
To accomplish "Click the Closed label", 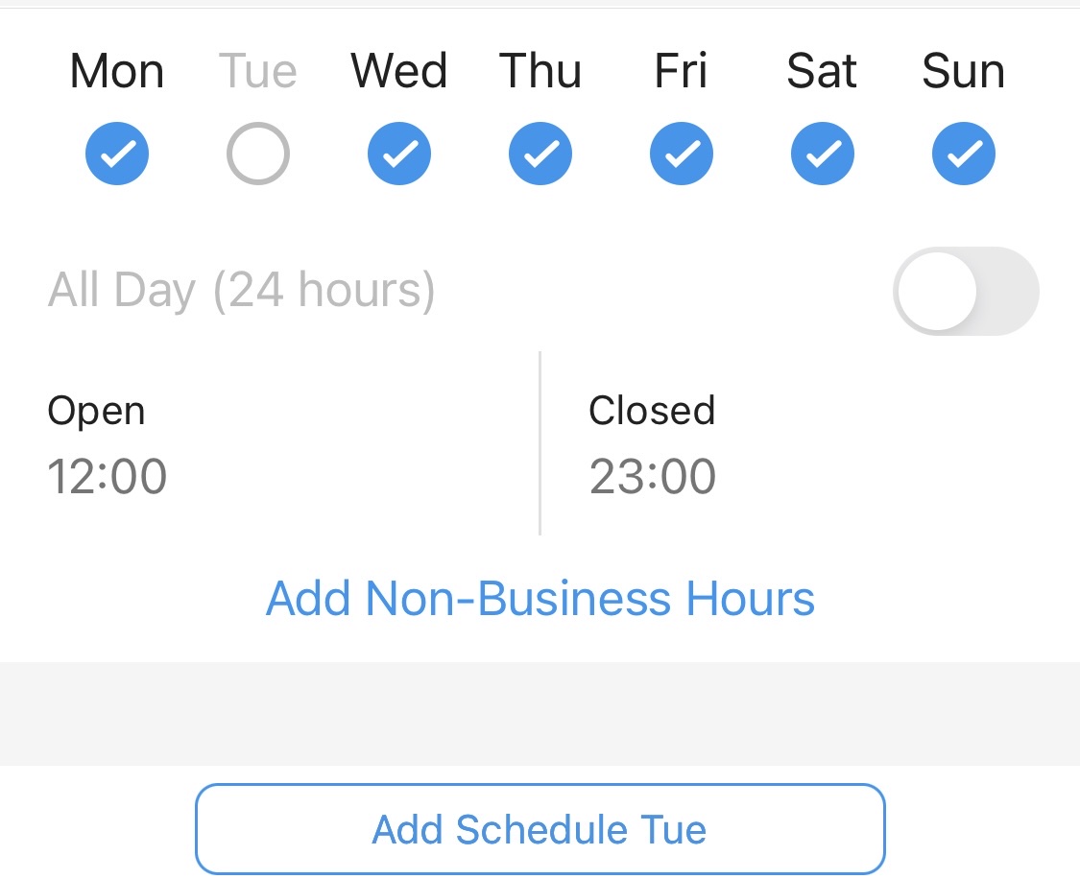I will pyautogui.click(x=652, y=411).
